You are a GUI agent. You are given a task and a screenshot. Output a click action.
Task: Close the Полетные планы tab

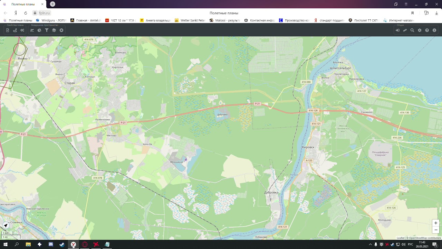pos(42,4)
